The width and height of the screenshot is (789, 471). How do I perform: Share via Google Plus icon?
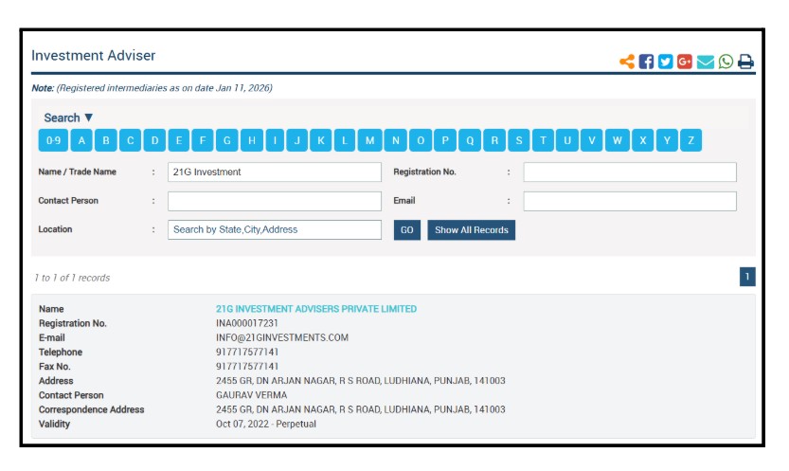(x=685, y=62)
